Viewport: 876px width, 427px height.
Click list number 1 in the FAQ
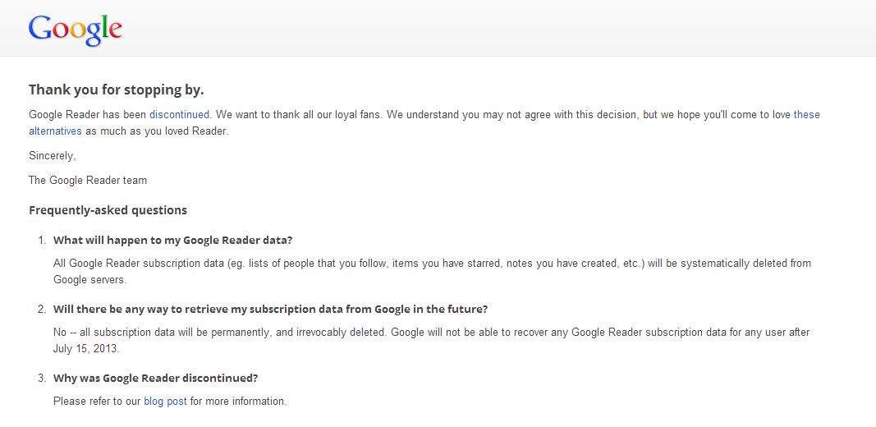[x=41, y=241]
